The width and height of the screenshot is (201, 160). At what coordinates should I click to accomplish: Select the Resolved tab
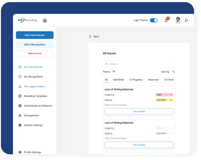[153, 80]
